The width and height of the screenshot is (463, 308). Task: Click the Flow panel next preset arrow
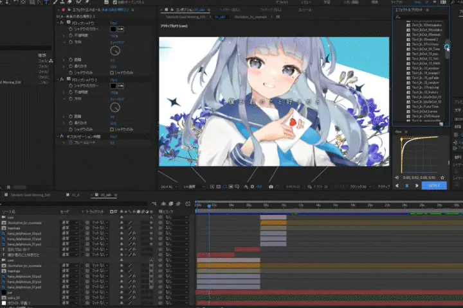tap(417, 185)
